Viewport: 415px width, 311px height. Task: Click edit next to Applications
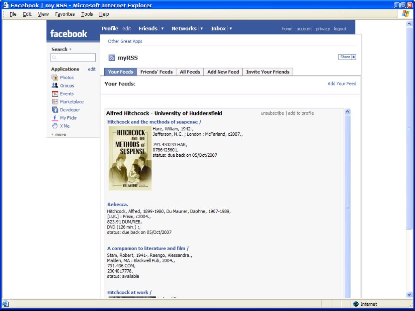pos(92,69)
